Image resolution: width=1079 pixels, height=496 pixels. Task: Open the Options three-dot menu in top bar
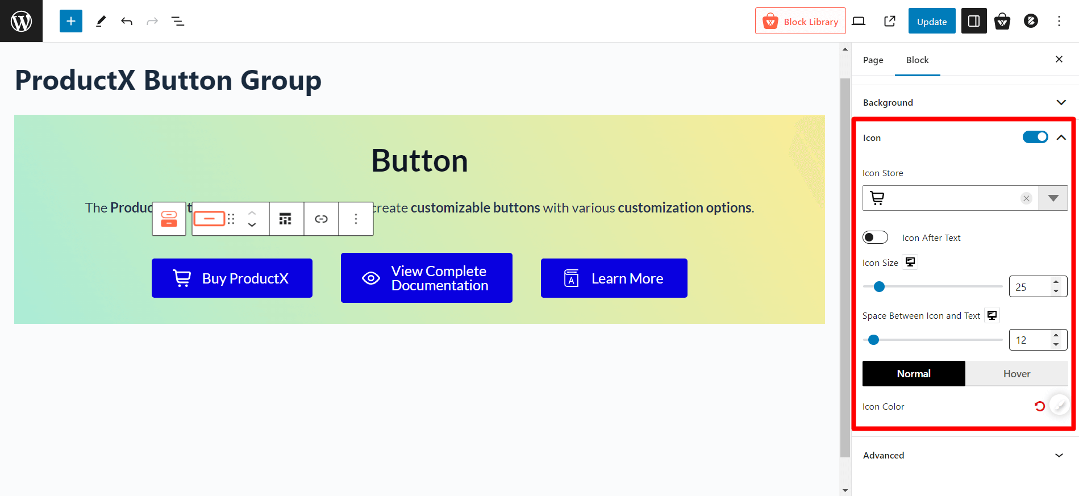1059,21
